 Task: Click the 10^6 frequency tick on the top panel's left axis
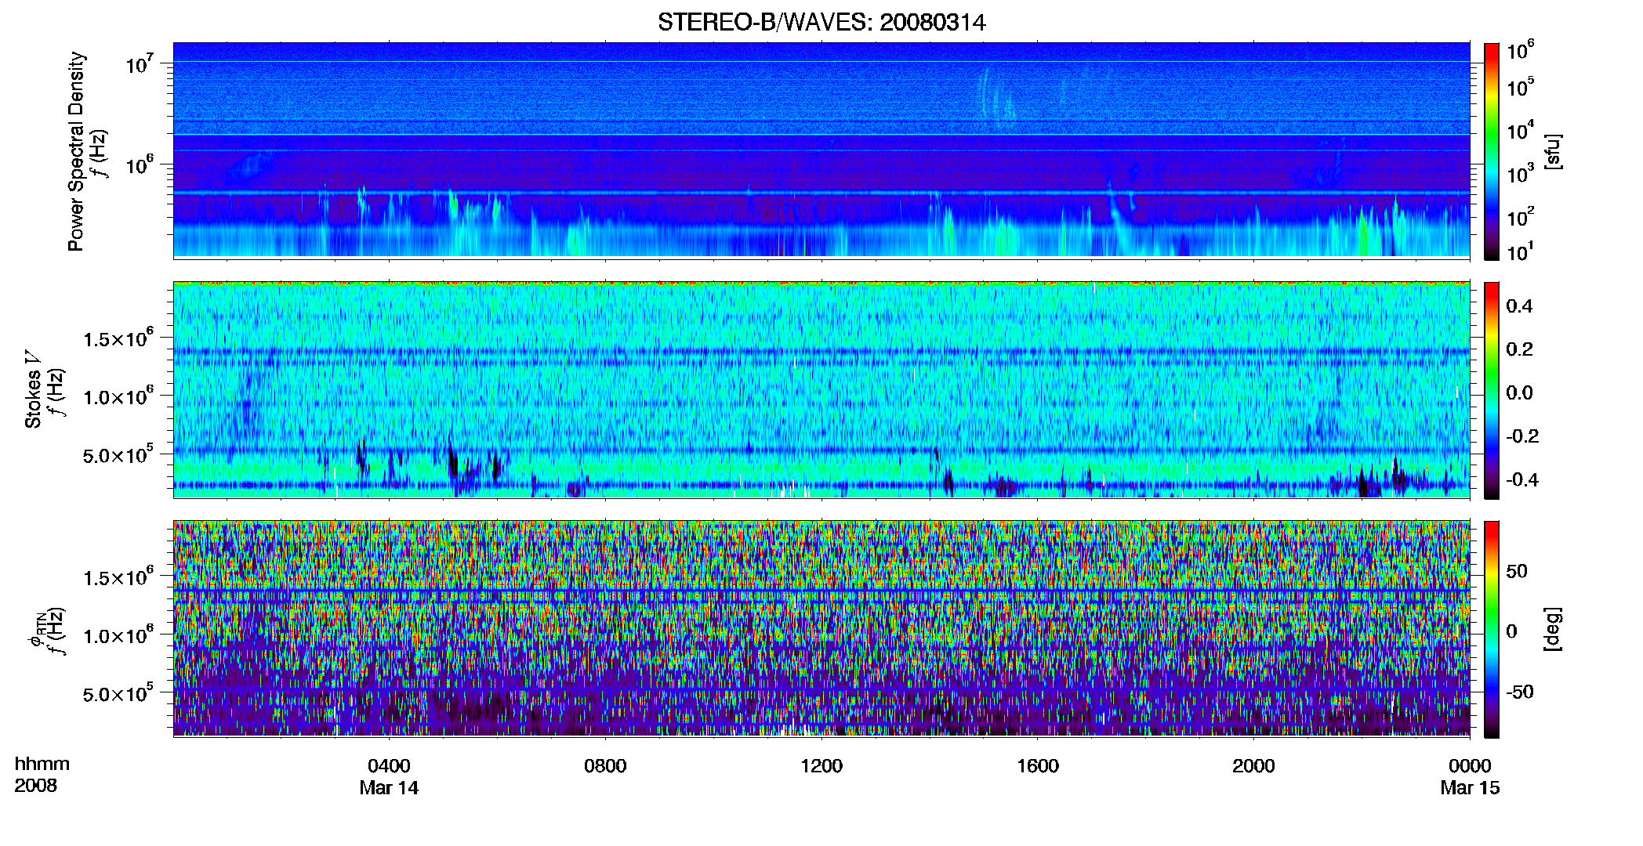(x=141, y=165)
